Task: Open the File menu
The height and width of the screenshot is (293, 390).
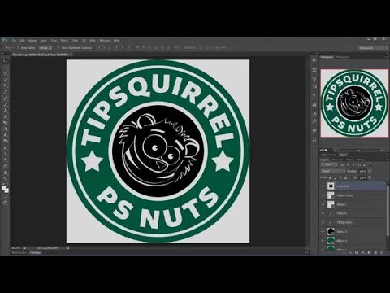Action: pos(14,41)
